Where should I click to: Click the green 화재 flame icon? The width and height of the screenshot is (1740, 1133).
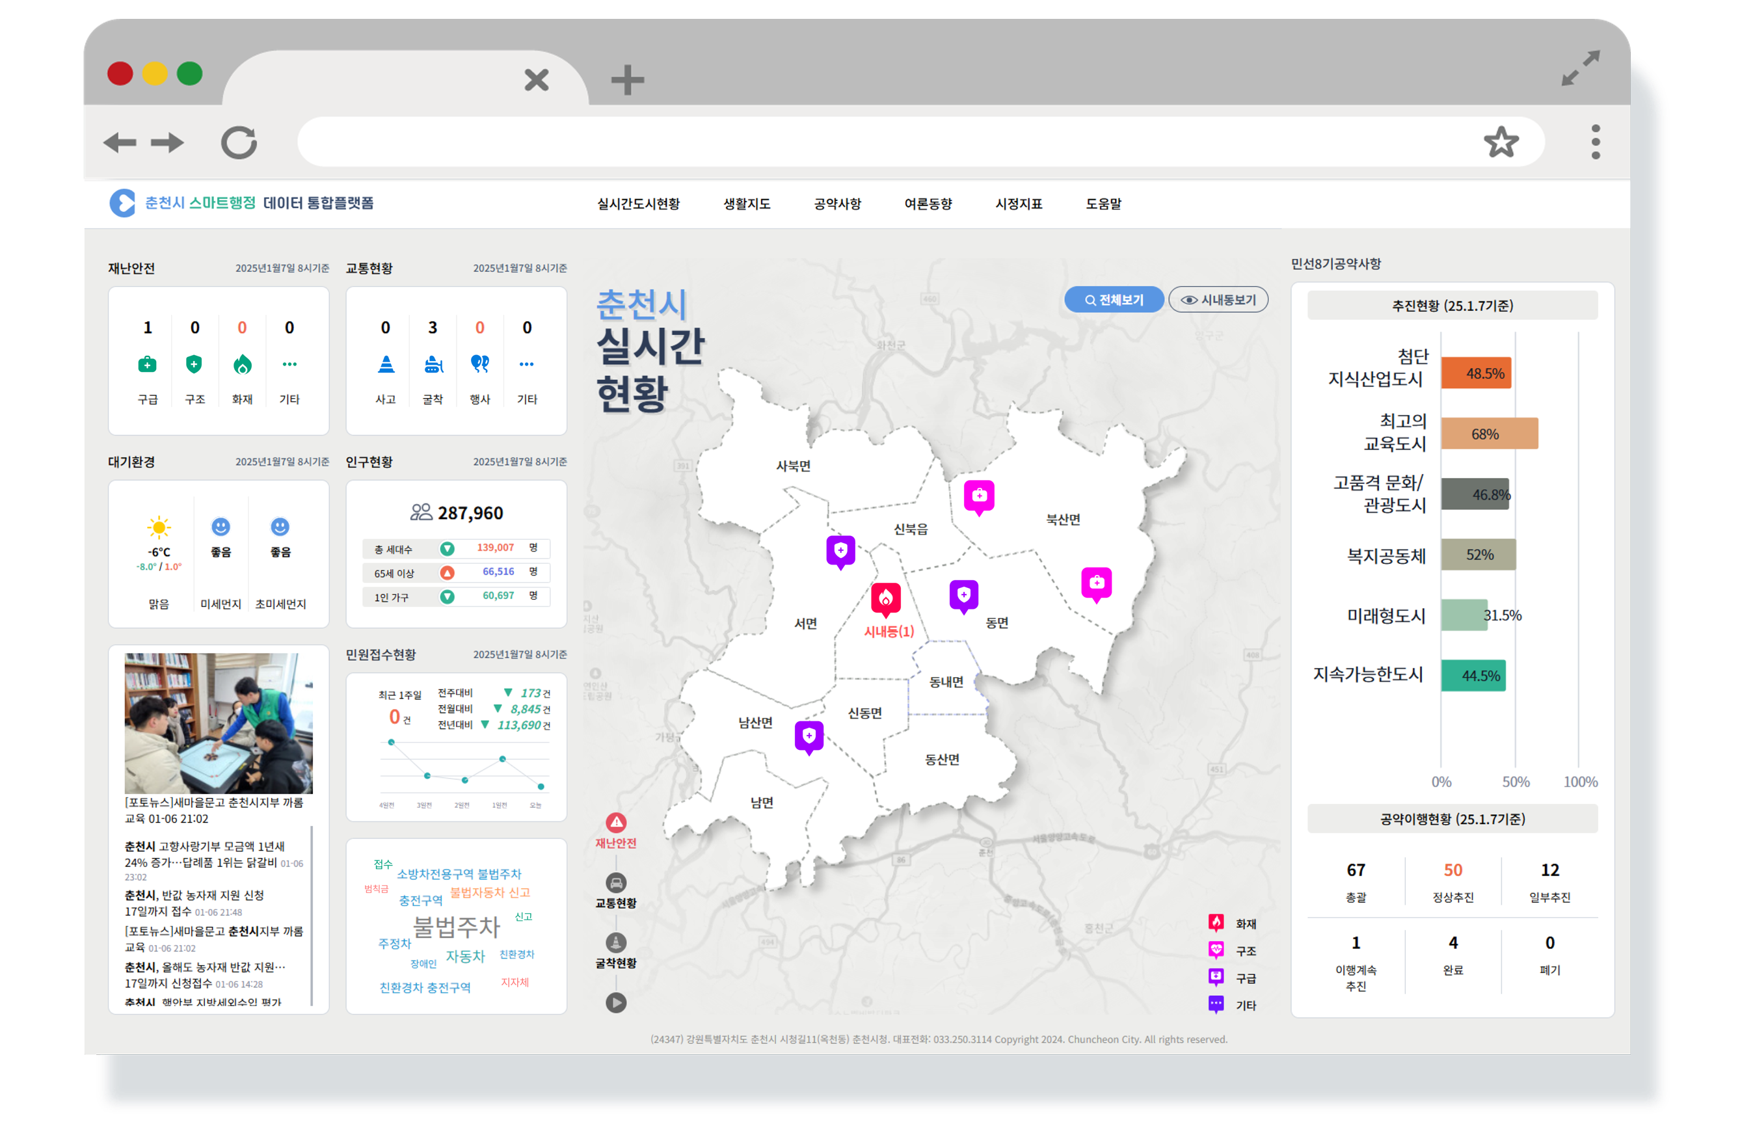point(242,364)
